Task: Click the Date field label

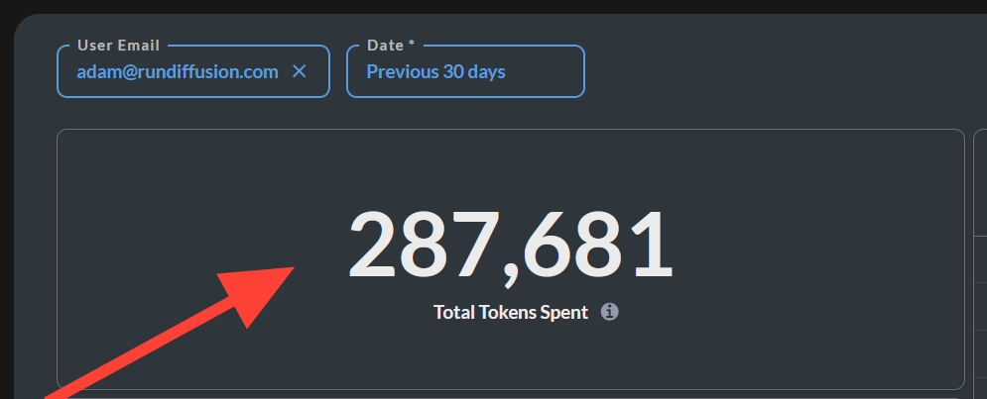Action: coord(385,46)
